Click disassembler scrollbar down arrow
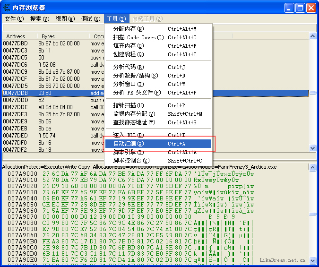Screen dimensions: 319x267 pos(313,148)
